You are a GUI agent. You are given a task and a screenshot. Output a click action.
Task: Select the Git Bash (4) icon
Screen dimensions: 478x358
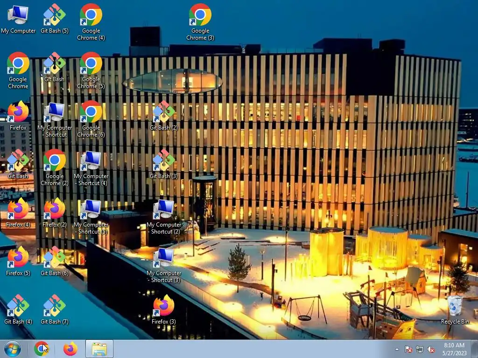(18, 310)
